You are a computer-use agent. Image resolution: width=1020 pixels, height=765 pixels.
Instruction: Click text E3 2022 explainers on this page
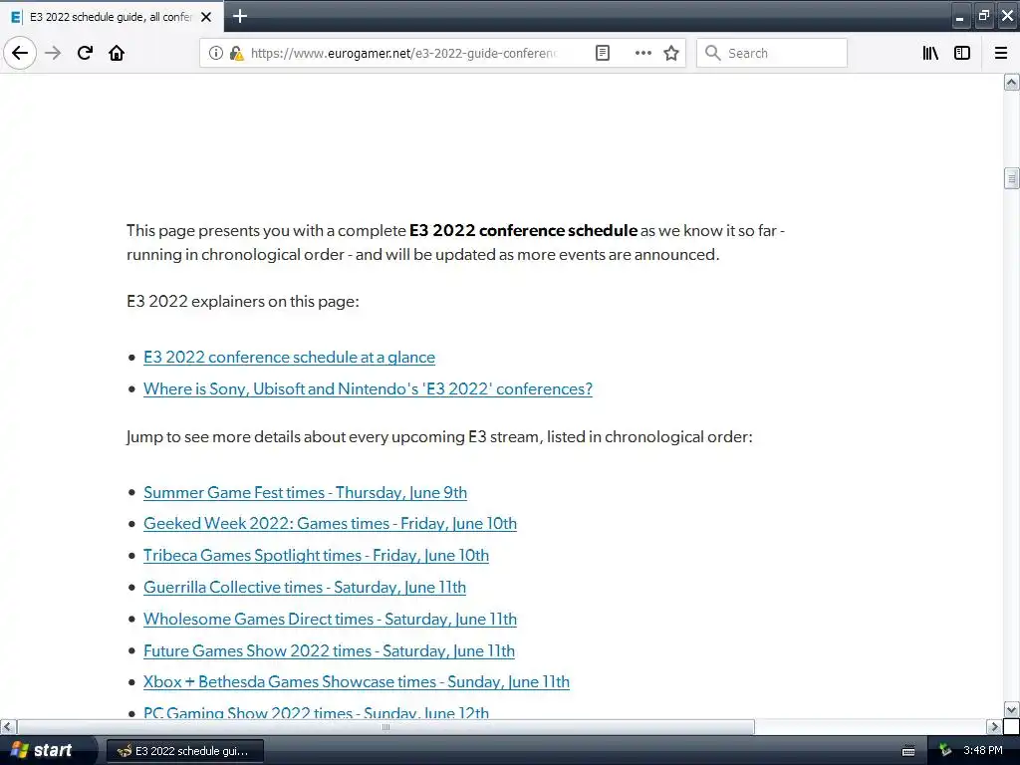(x=243, y=302)
